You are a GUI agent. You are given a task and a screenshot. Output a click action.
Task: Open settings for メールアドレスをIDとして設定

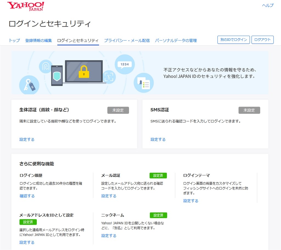pos(27,242)
